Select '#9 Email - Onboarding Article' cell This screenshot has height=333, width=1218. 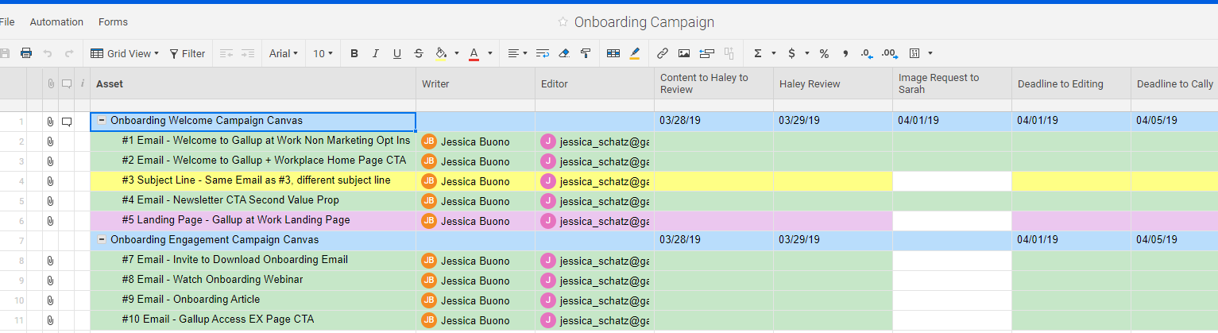(x=253, y=300)
